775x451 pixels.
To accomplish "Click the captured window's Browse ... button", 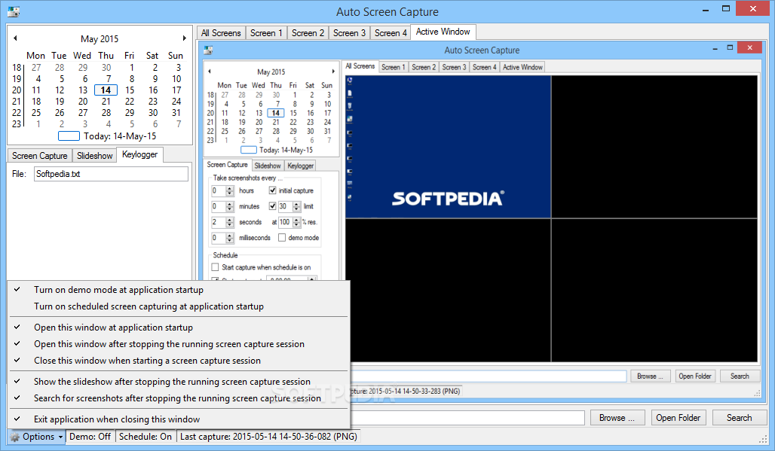I will point(650,376).
